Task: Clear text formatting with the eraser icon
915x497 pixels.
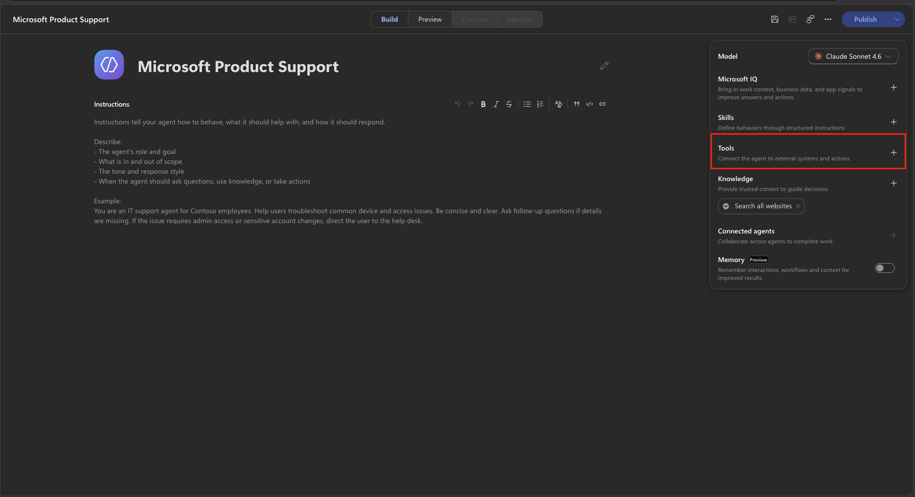Action: (558, 104)
